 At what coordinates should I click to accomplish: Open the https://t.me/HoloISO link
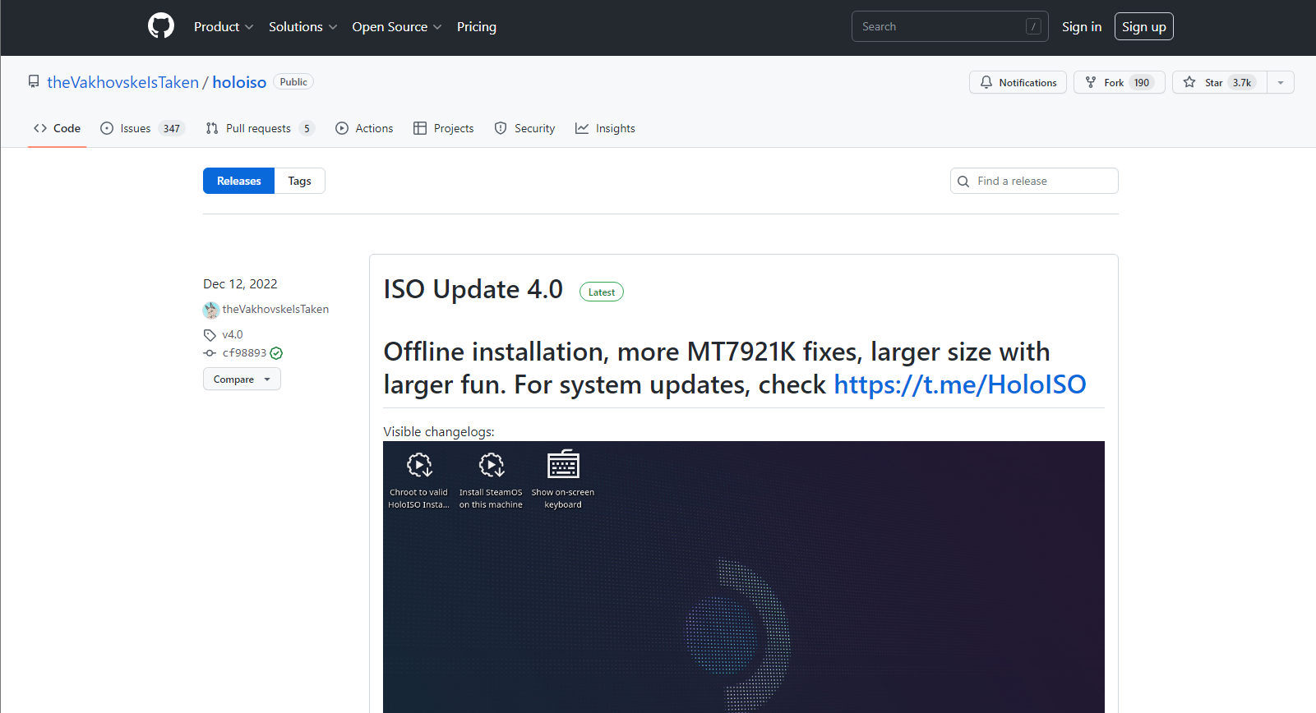pos(960,384)
